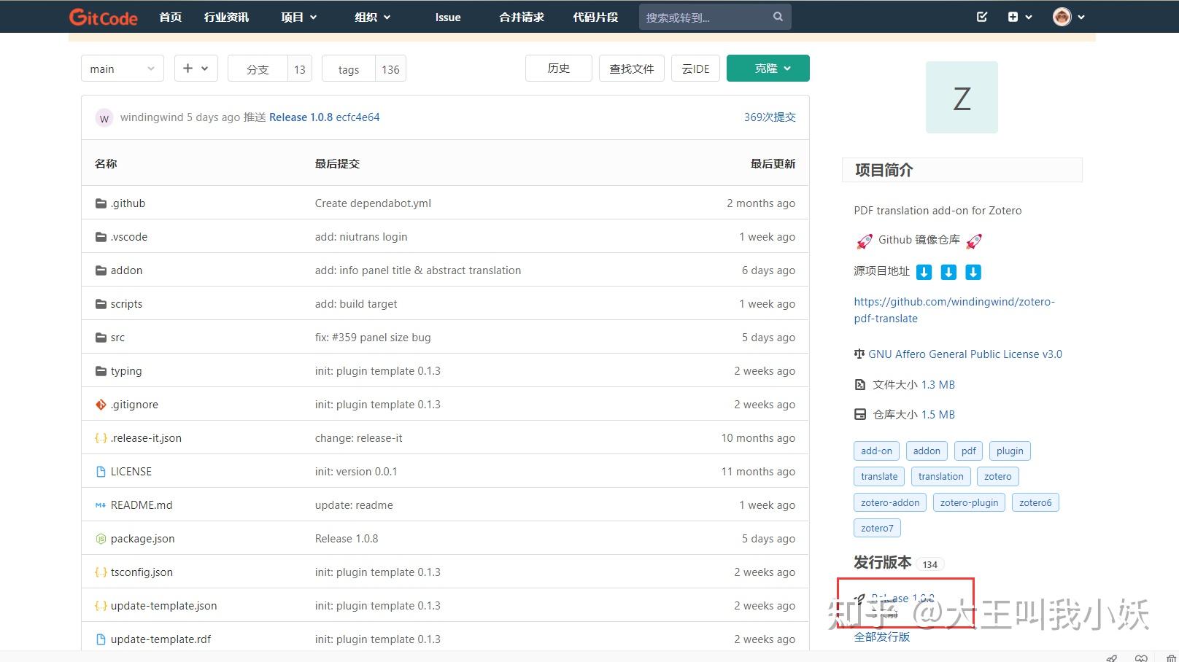Select the zotero7 topic tag
The image size is (1179, 662).
(877, 529)
